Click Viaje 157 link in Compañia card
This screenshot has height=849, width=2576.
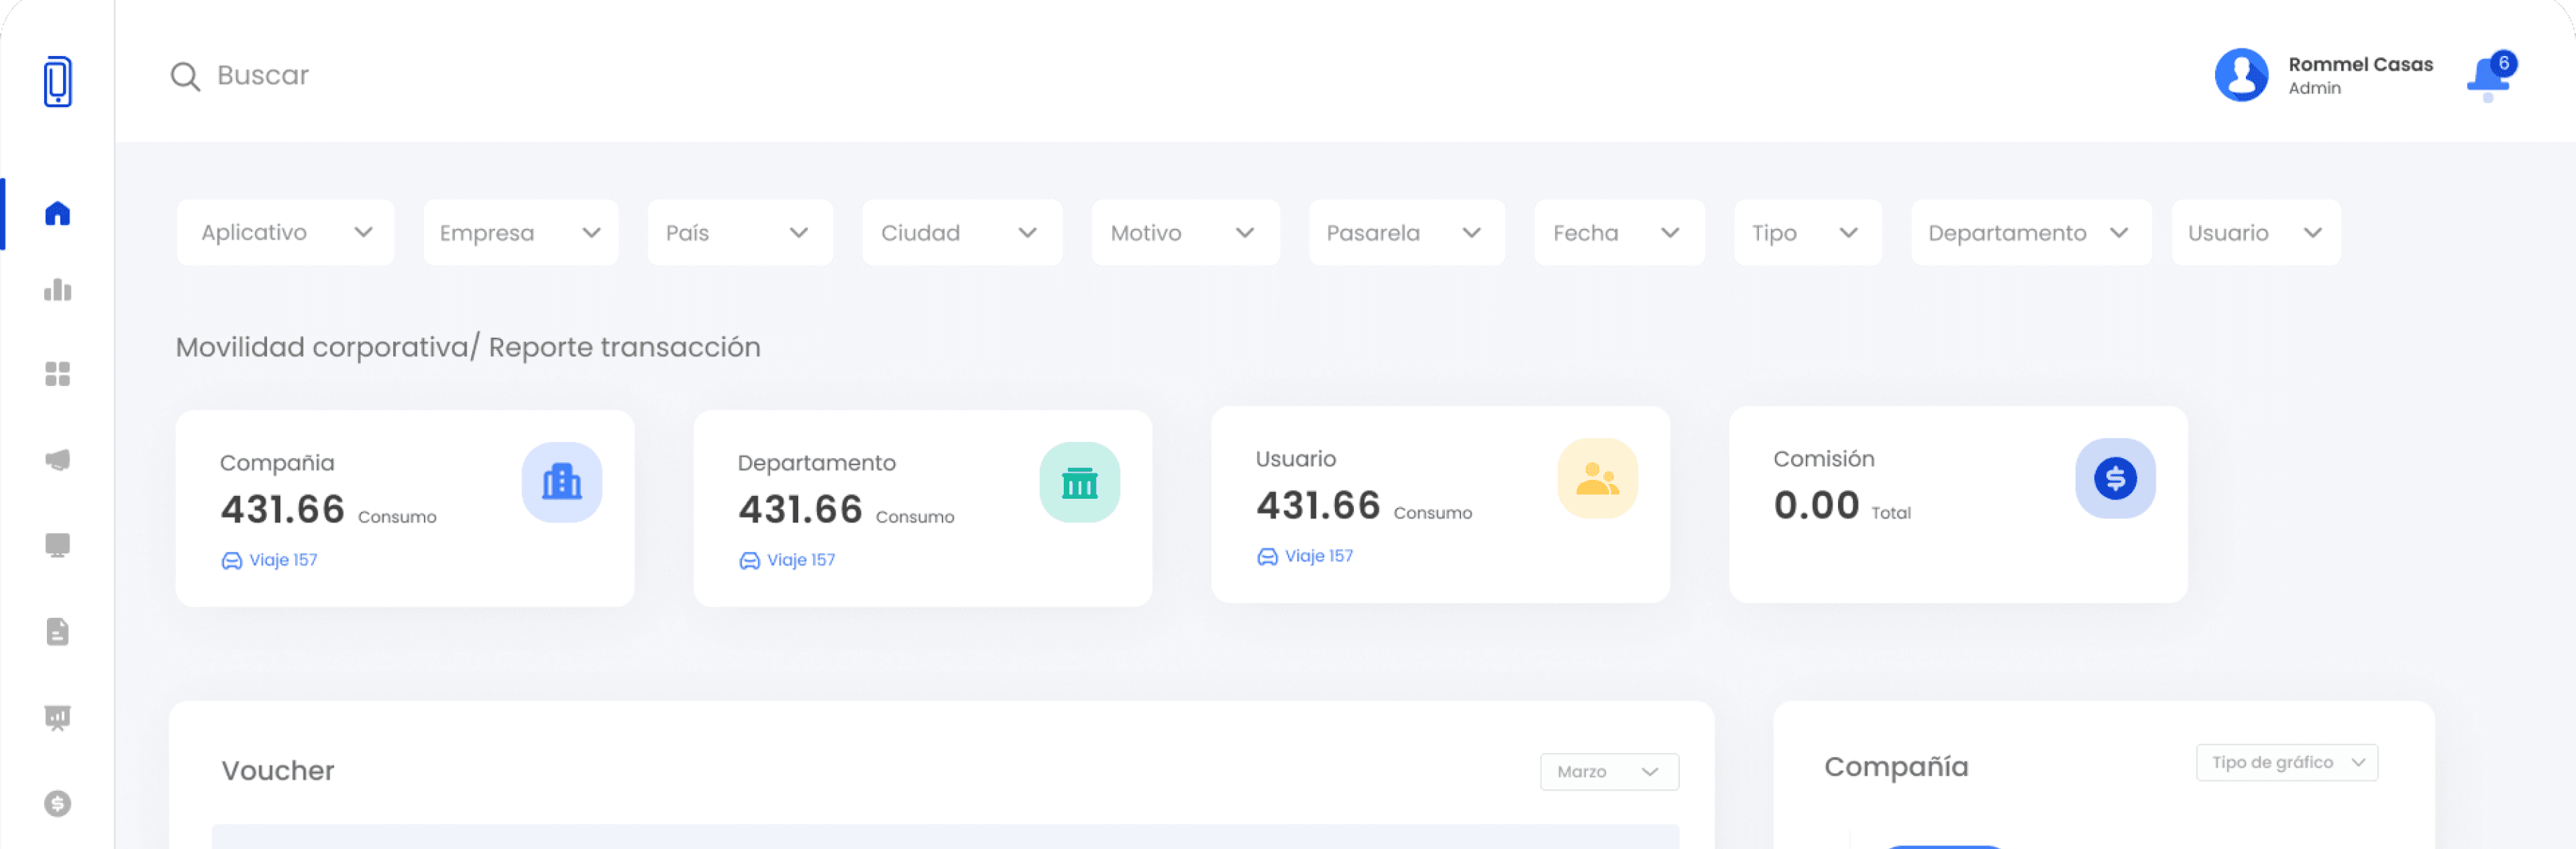(271, 560)
